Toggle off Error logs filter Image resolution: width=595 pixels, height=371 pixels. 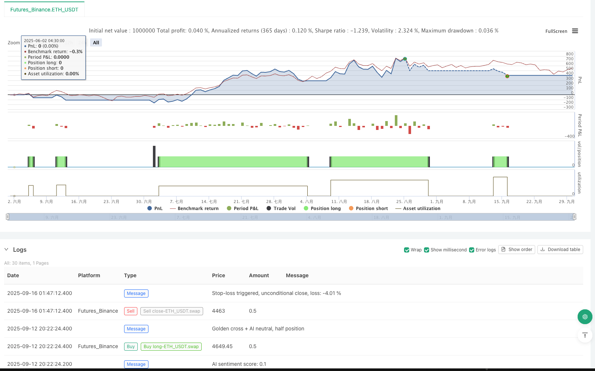pyautogui.click(x=472, y=250)
